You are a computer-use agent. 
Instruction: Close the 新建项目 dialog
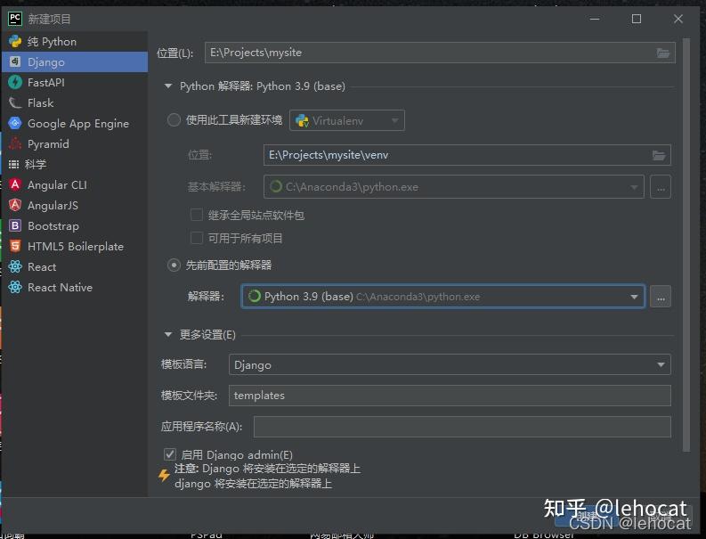tap(678, 19)
